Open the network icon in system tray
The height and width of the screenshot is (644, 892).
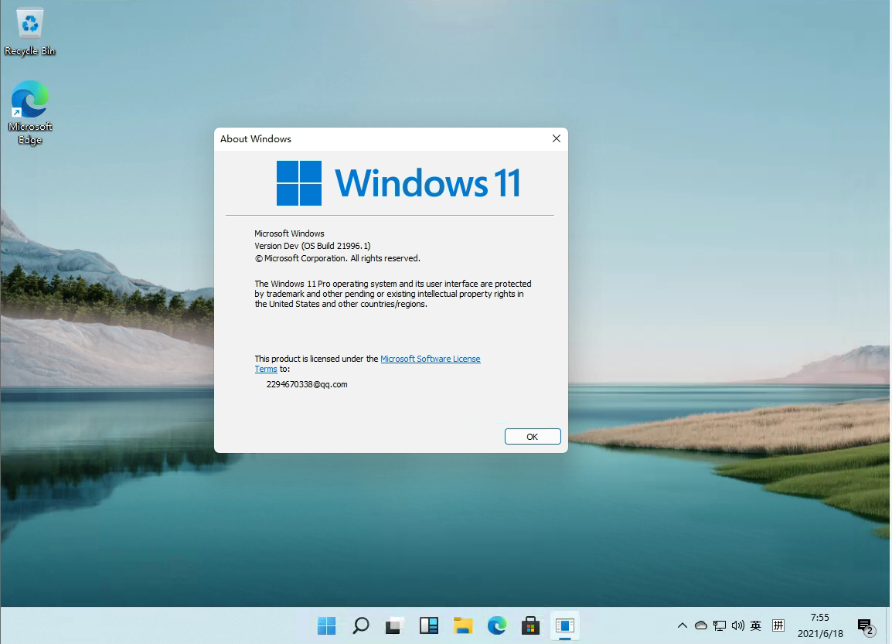[720, 625]
